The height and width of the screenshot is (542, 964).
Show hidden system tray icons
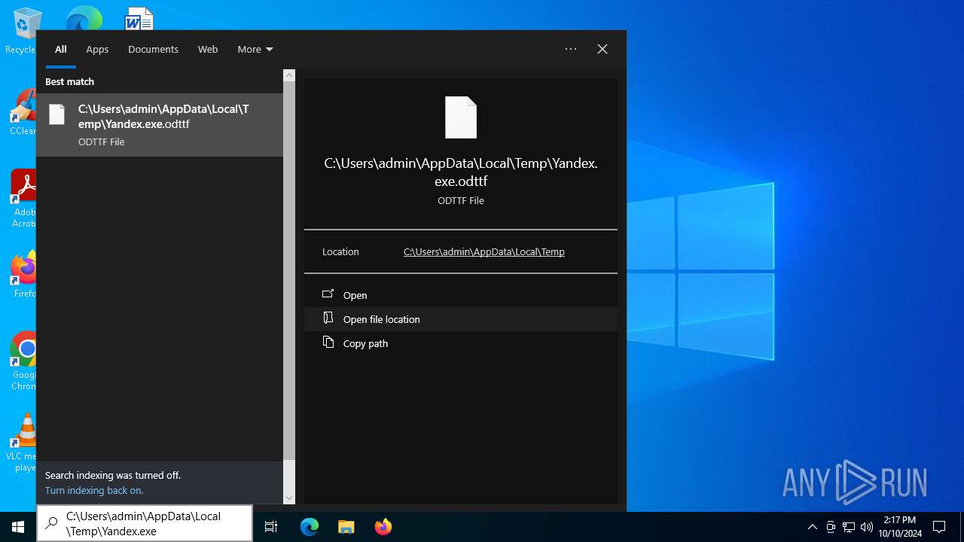click(812, 527)
